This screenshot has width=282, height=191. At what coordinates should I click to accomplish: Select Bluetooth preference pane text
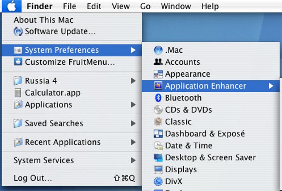tap(183, 98)
